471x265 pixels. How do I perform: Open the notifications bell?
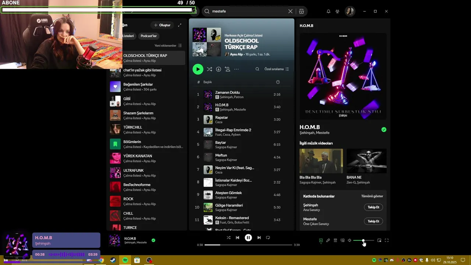[x=328, y=11]
